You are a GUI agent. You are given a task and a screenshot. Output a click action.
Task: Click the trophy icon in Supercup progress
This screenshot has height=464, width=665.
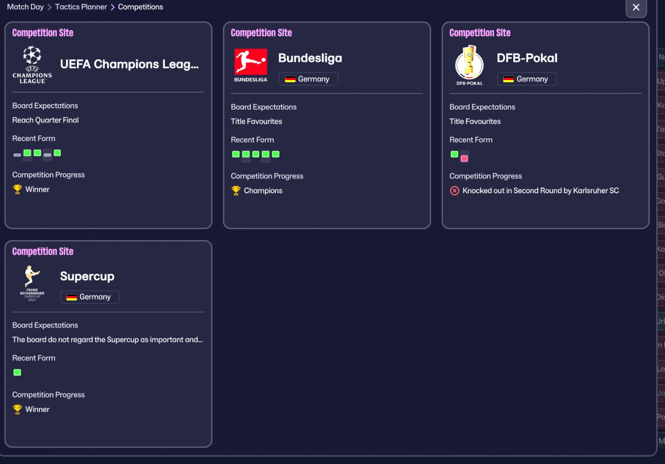(x=17, y=409)
